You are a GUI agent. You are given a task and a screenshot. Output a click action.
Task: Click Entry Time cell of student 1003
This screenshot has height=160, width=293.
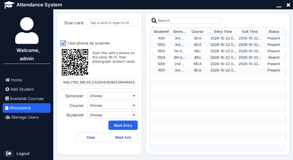pyautogui.click(x=223, y=51)
